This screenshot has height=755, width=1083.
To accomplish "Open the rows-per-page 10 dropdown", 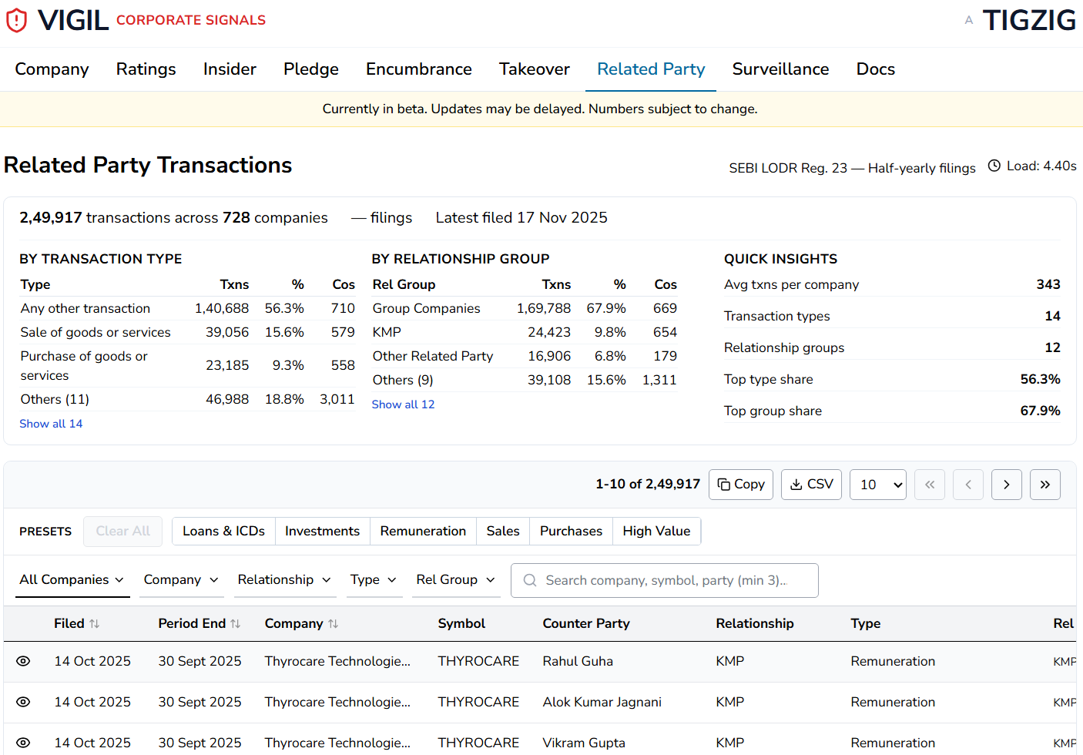I will point(878,485).
